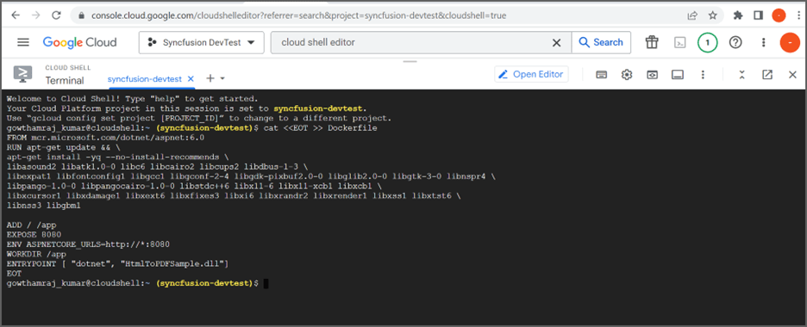Open Chrome three-dot menu

tap(798, 15)
